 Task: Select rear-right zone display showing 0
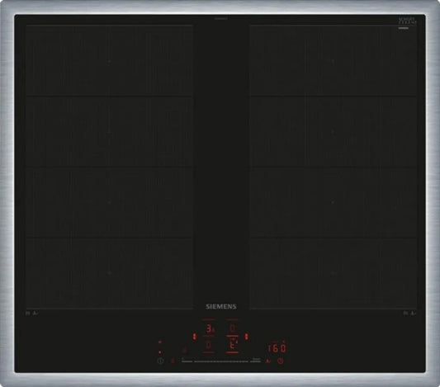coord(232,328)
